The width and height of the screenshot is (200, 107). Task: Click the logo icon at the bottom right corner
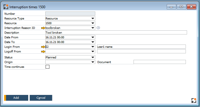(194, 101)
